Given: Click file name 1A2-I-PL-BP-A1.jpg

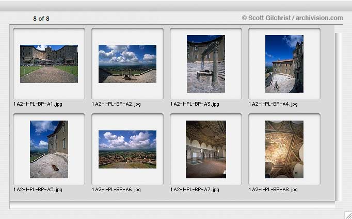Looking at the screenshot, I should tap(38, 104).
